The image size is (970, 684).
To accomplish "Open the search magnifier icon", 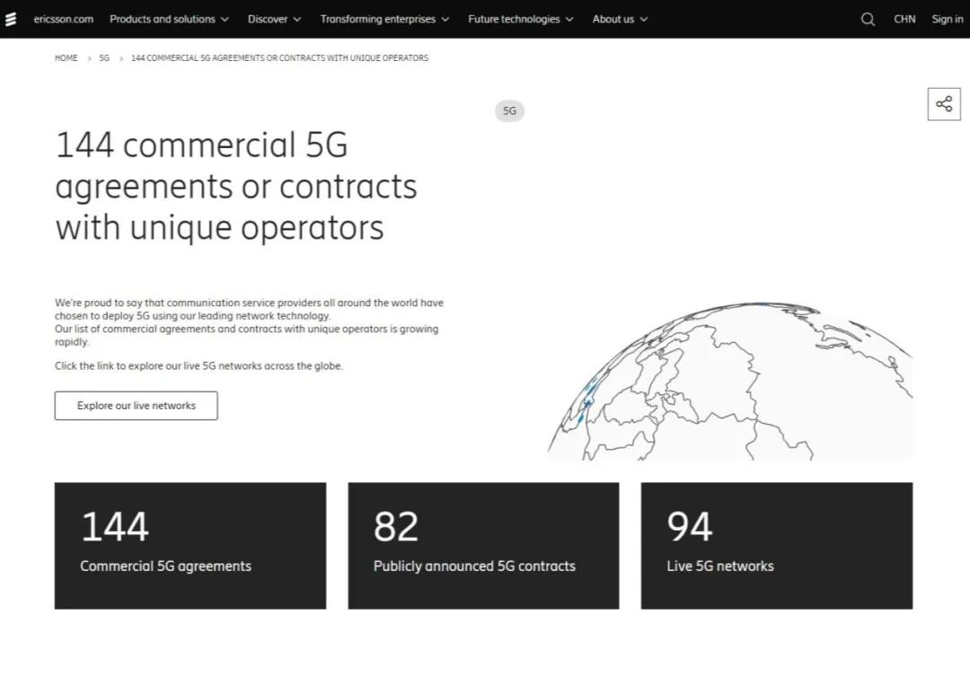I will point(868,19).
